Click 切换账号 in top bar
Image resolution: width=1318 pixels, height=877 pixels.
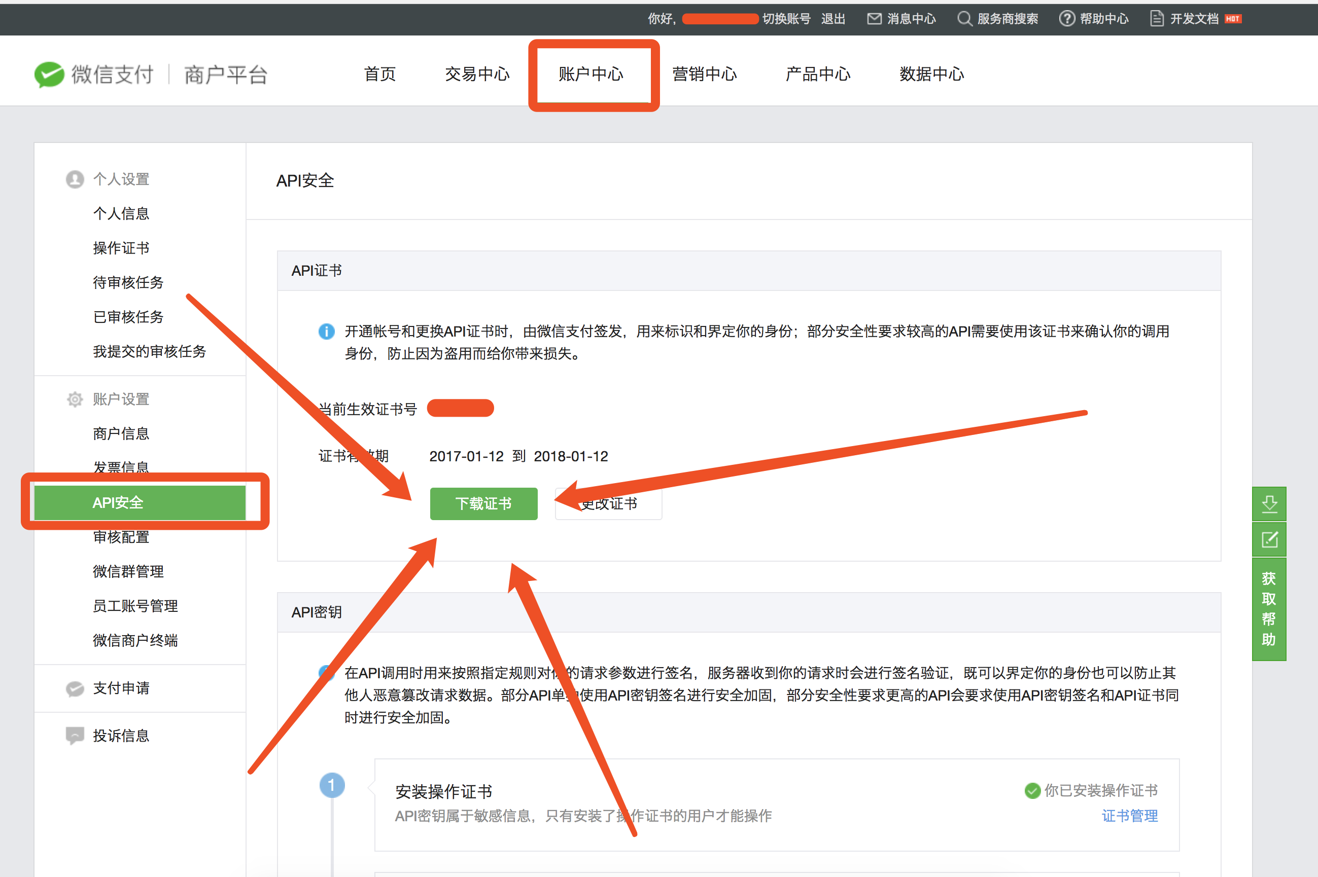(786, 19)
